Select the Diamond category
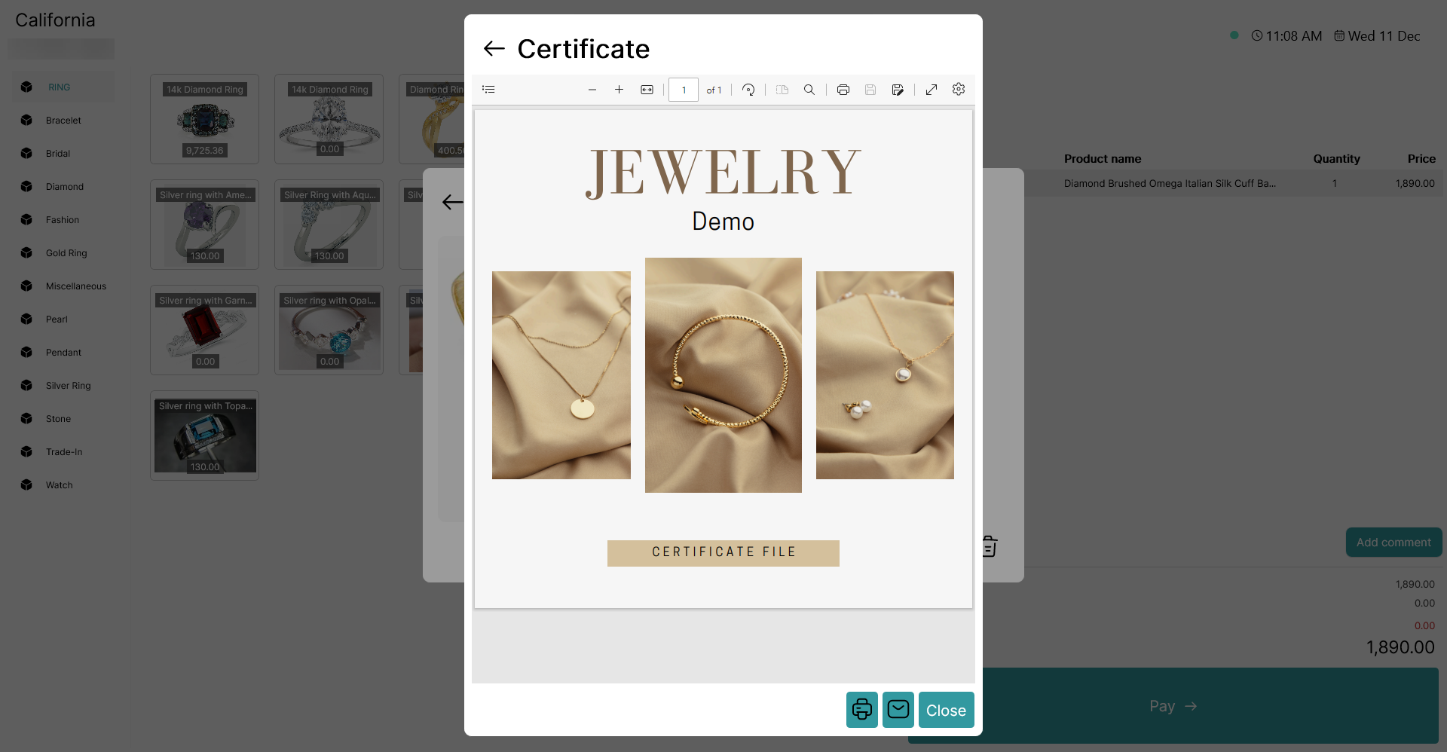Screen dimensions: 1447x752 point(63,187)
